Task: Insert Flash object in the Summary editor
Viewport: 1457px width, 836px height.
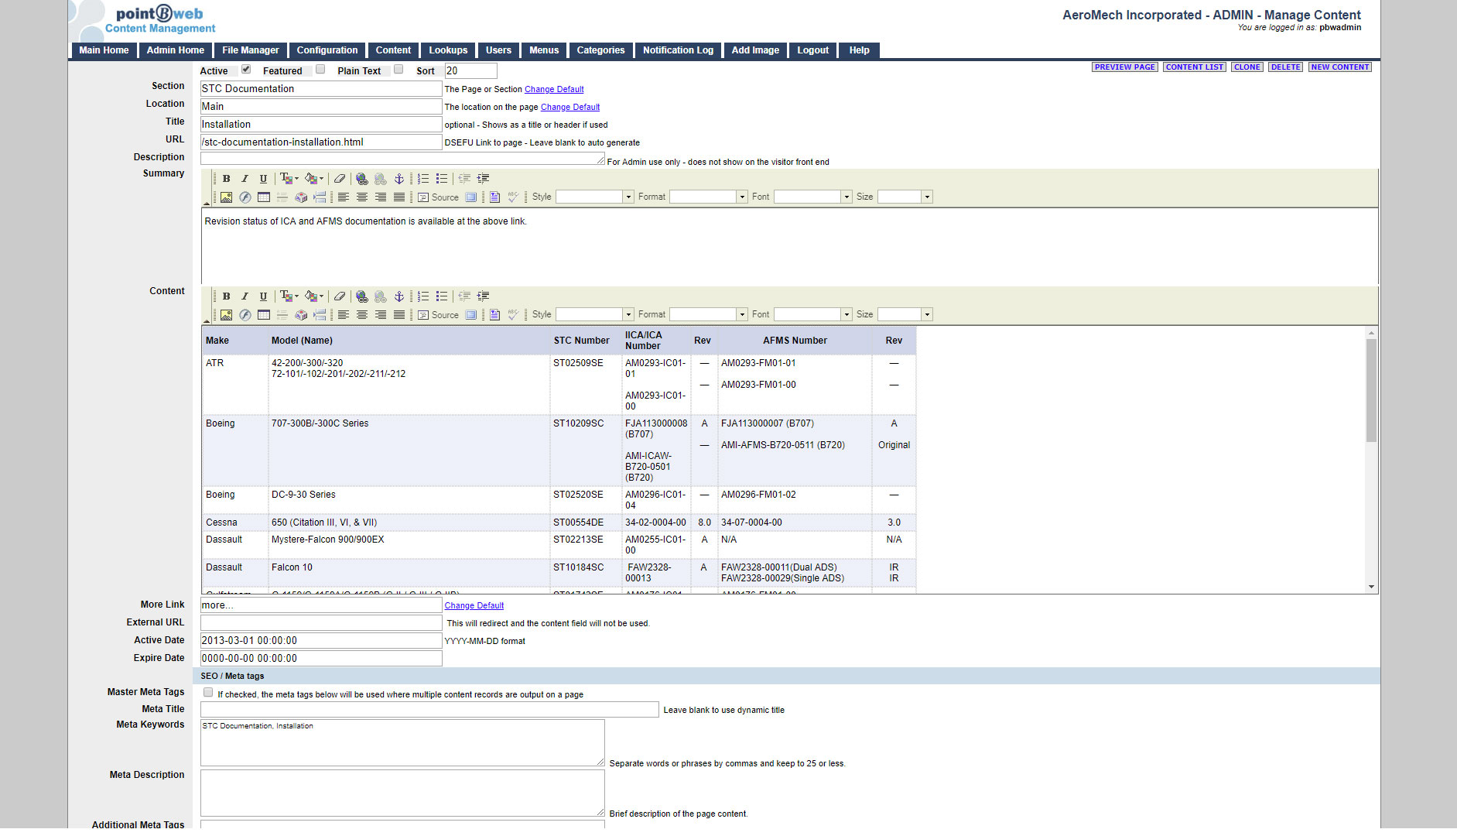Action: click(245, 197)
